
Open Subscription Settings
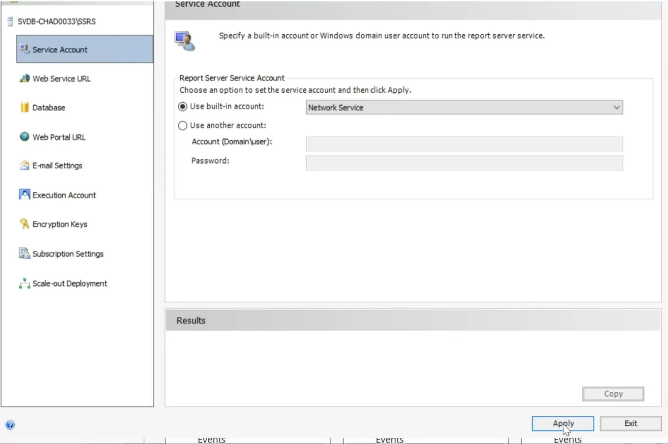pos(67,254)
